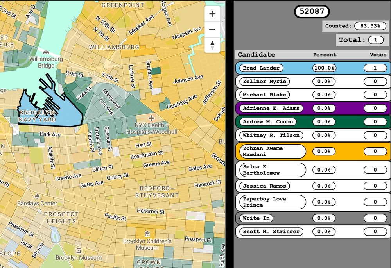Click the Kosciuszko St street label
Image resolution: width=391 pixels, height=268 pixels.
click(x=147, y=154)
